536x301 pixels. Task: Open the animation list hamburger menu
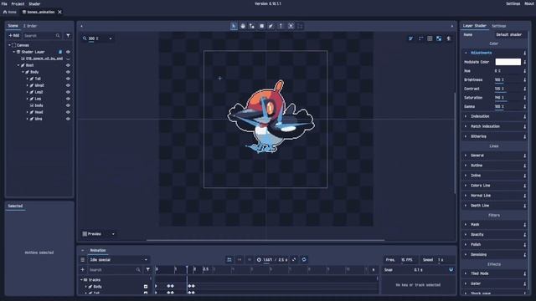pos(82,260)
